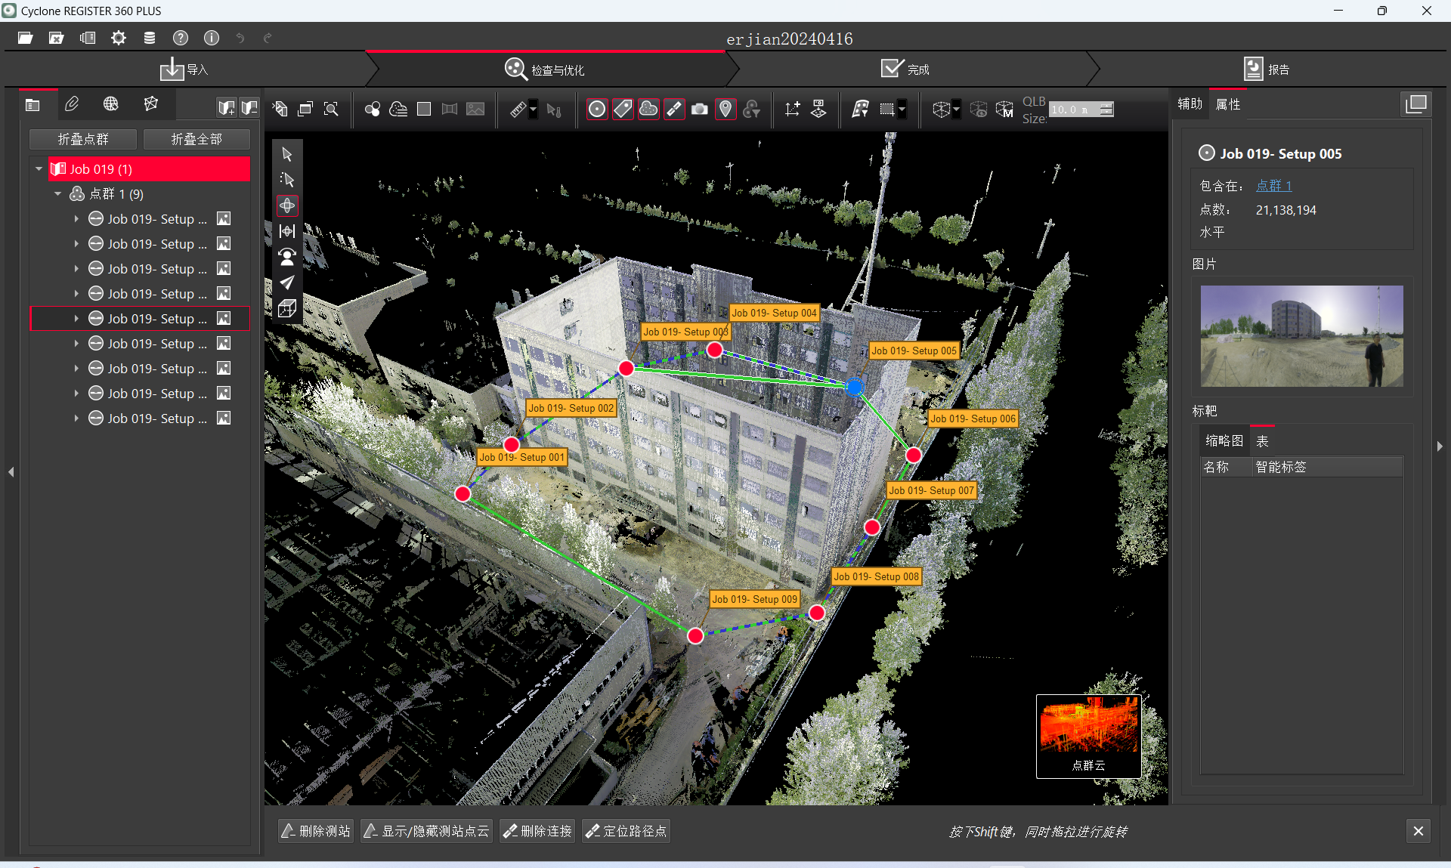
Task: Open the globe geo-location panel tab
Action: [111, 104]
